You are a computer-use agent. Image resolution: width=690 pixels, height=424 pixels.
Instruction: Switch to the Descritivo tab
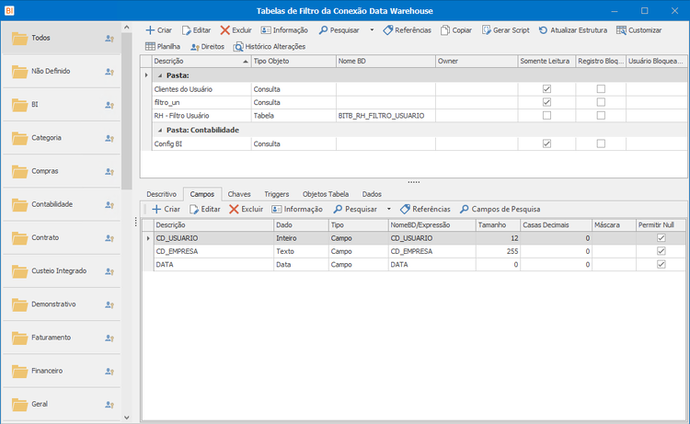(162, 194)
